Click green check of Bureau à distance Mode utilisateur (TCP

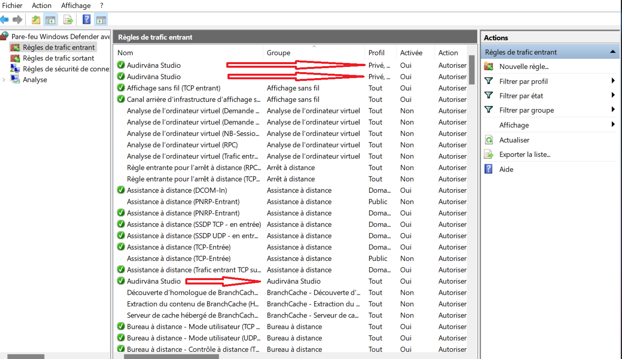[x=121, y=326]
